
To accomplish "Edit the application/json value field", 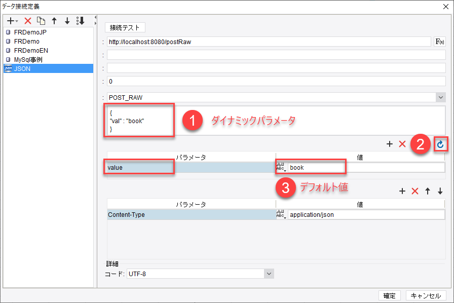I will coord(366,215).
